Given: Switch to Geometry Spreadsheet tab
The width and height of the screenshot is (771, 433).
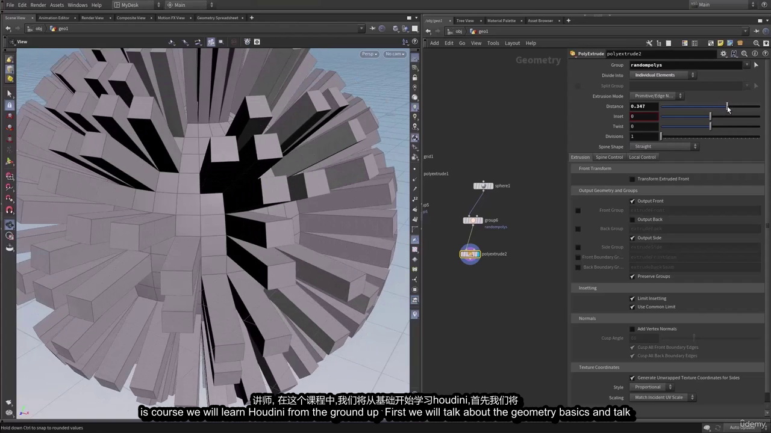Looking at the screenshot, I should 217,18.
